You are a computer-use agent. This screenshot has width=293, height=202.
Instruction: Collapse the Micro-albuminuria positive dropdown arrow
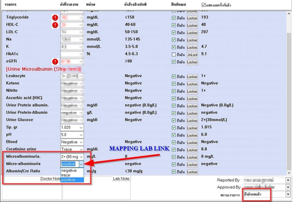(x=81, y=164)
